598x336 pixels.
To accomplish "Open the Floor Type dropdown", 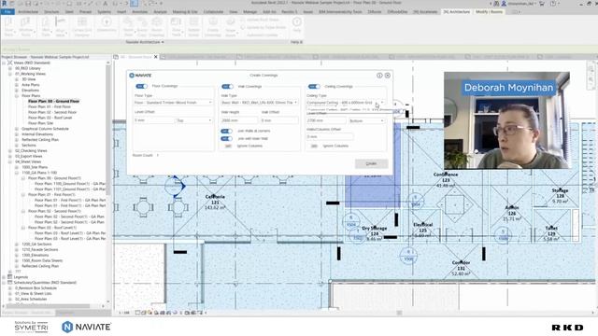I will [x=173, y=103].
